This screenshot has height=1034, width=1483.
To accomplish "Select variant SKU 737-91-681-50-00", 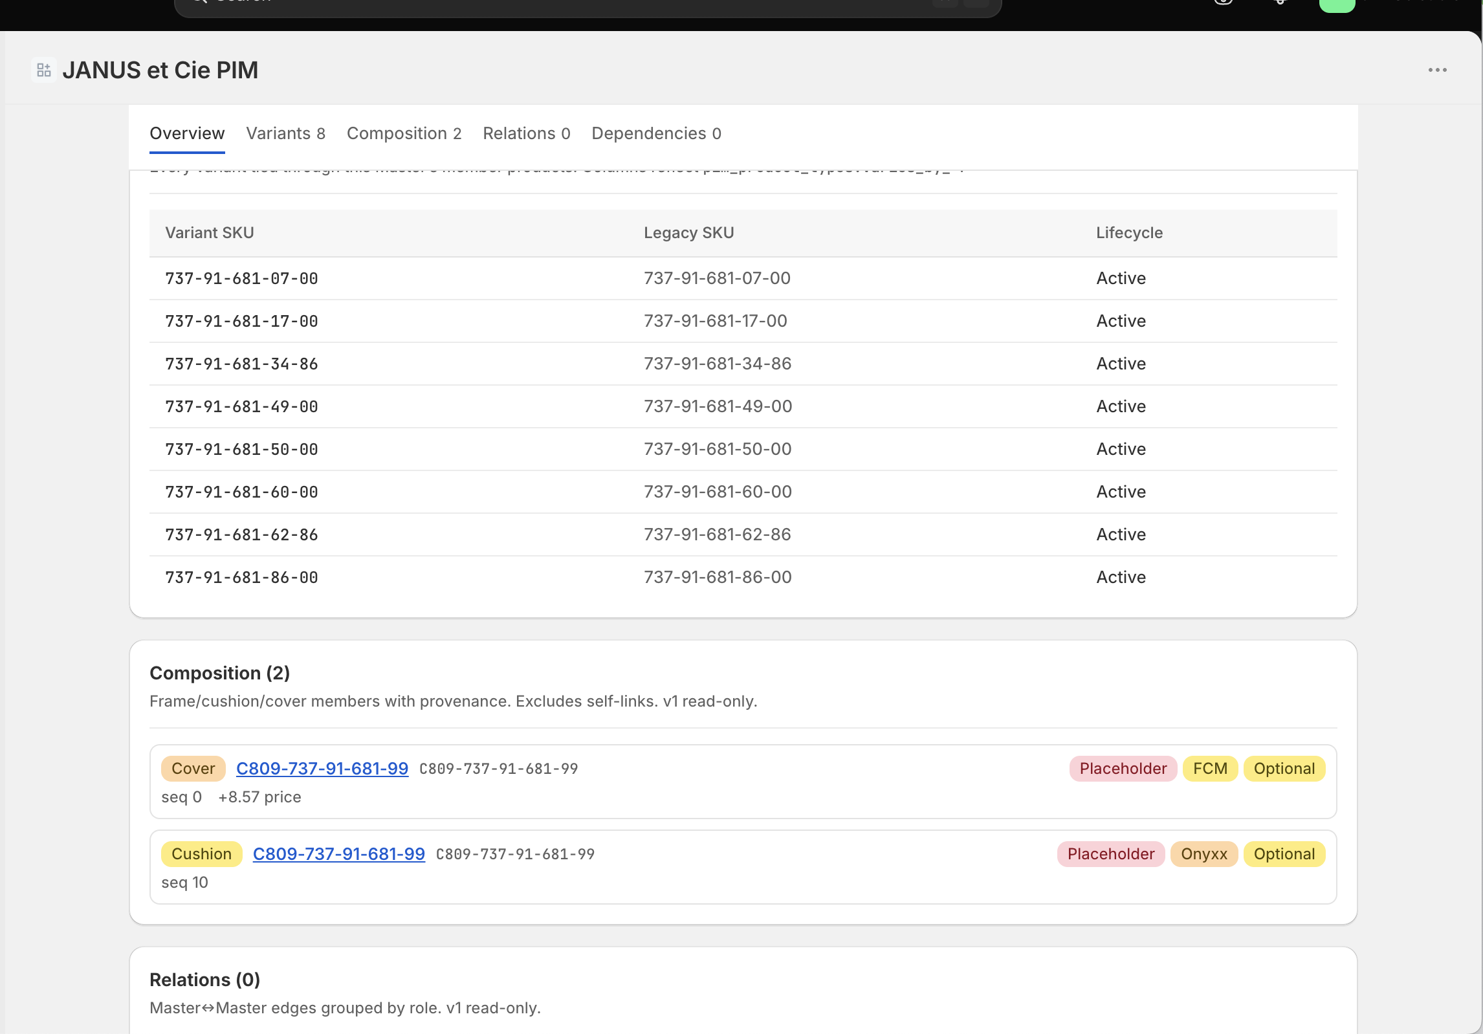I will coord(241,449).
